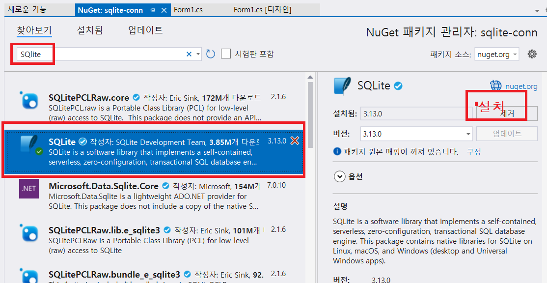
Task: Click the package list vertical scrollbar thumb
Action: click(310, 115)
